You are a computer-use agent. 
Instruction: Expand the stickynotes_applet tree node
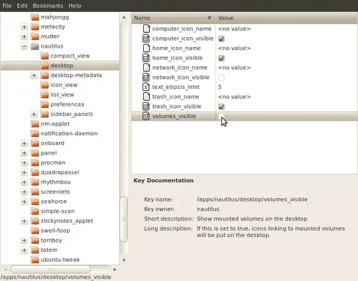25,221
